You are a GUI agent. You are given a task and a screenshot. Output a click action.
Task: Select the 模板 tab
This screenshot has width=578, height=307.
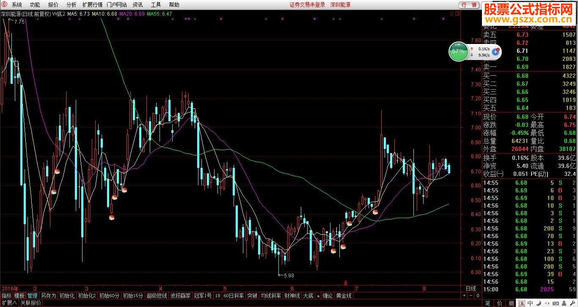click(19, 296)
